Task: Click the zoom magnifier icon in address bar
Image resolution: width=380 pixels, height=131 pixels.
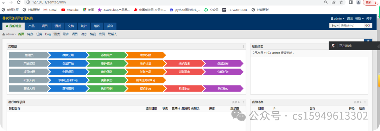Action: tap(326, 2)
